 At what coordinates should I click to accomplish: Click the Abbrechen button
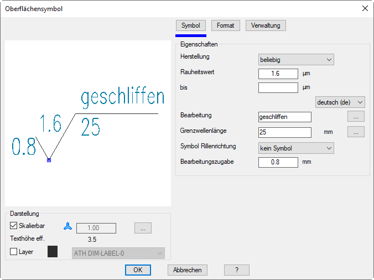point(188,270)
